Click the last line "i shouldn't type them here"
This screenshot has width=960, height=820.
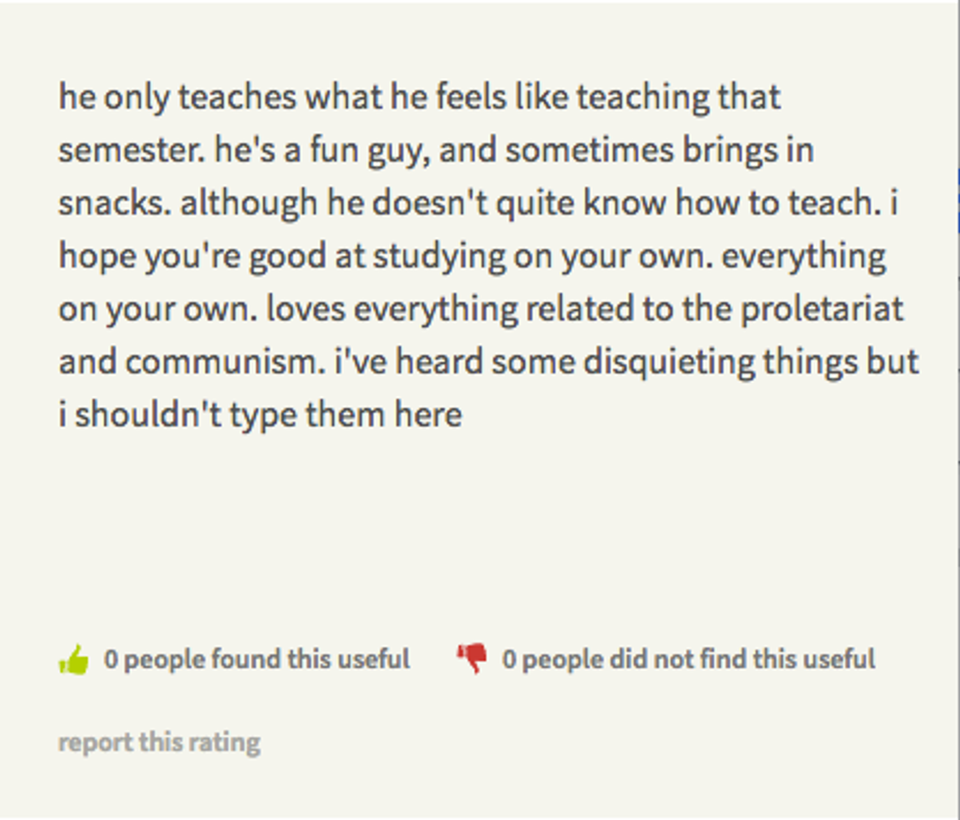pyautogui.click(x=260, y=415)
